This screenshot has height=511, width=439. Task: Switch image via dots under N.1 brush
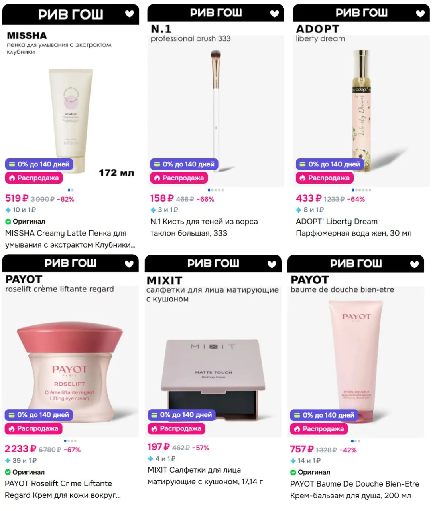(x=216, y=190)
